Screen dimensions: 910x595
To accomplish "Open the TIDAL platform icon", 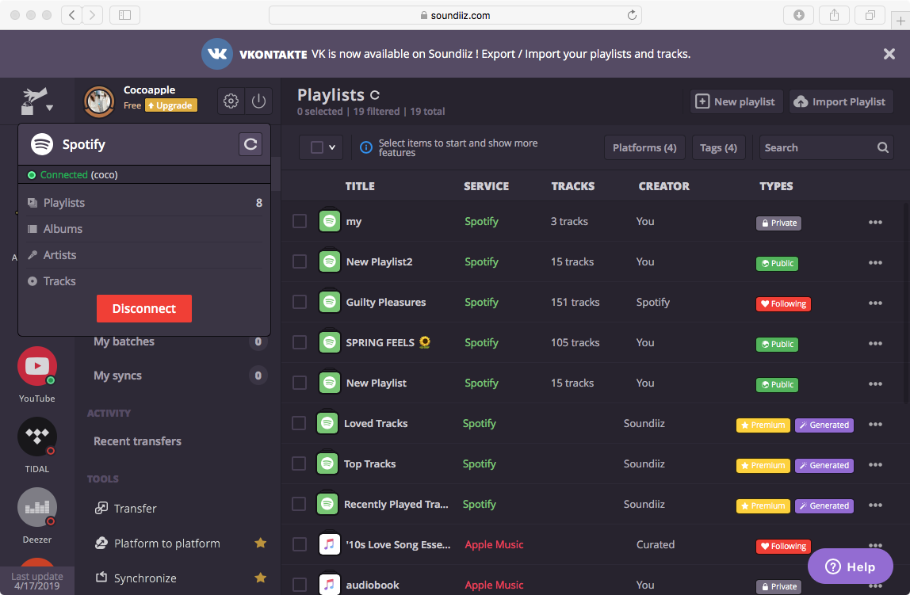I will [37, 436].
